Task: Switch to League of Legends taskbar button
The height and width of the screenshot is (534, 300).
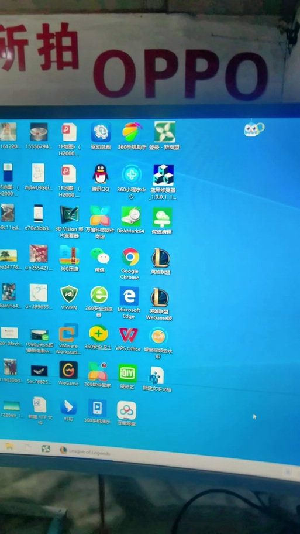Action: (85, 451)
